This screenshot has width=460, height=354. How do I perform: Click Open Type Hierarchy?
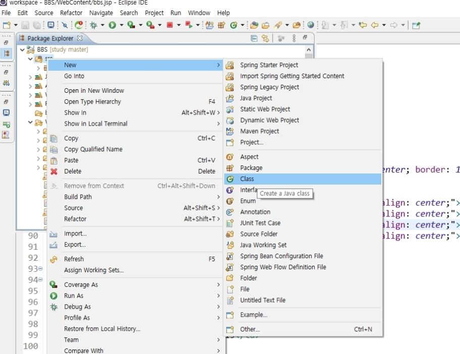(135, 102)
